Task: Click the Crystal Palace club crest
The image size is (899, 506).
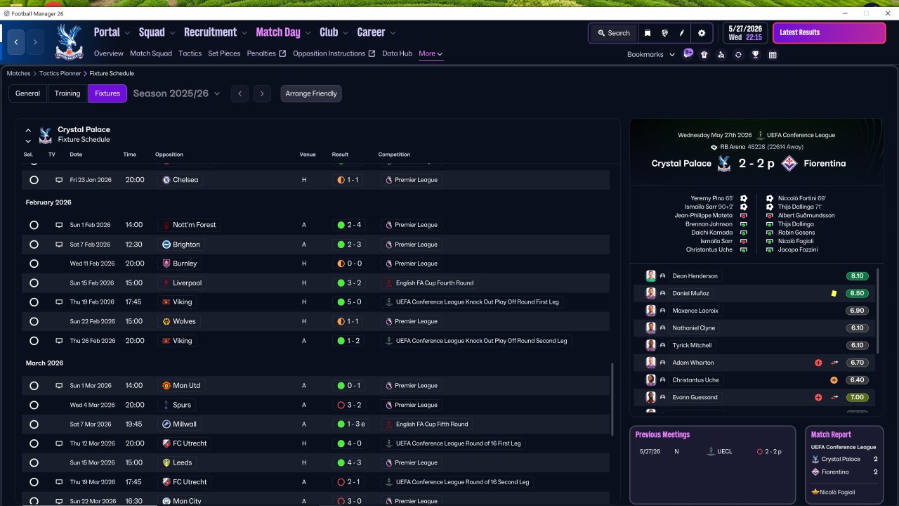Action: (x=69, y=41)
